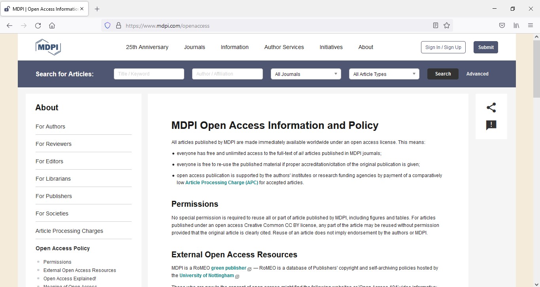Screen dimensions: 540x287
Task: Click the site padlock security icon
Action: (x=118, y=26)
